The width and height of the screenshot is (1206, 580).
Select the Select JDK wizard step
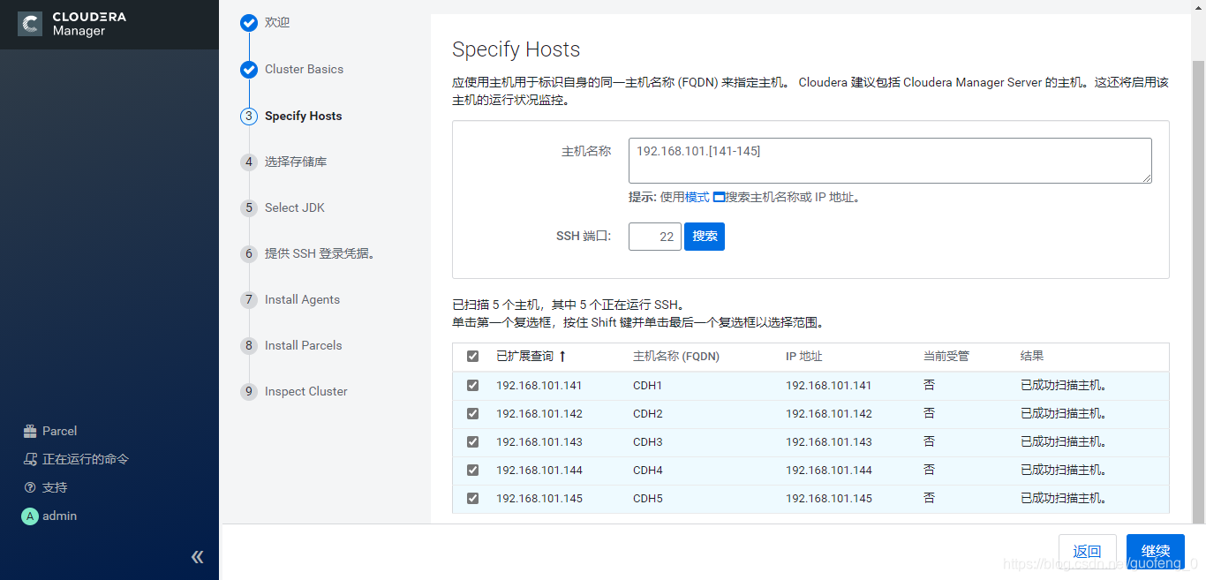pos(295,207)
